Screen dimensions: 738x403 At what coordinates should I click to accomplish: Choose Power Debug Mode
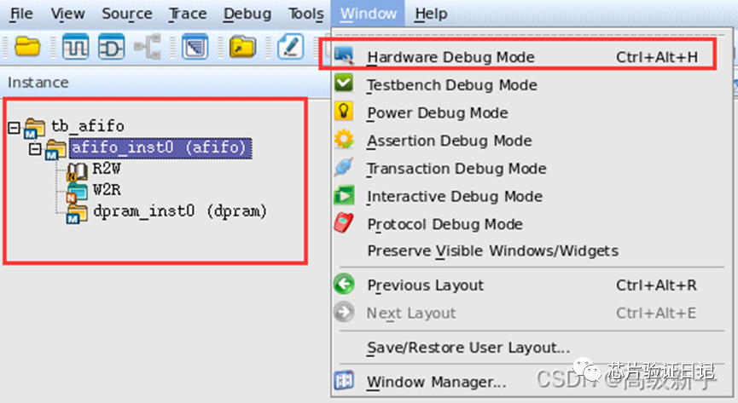tap(532, 112)
